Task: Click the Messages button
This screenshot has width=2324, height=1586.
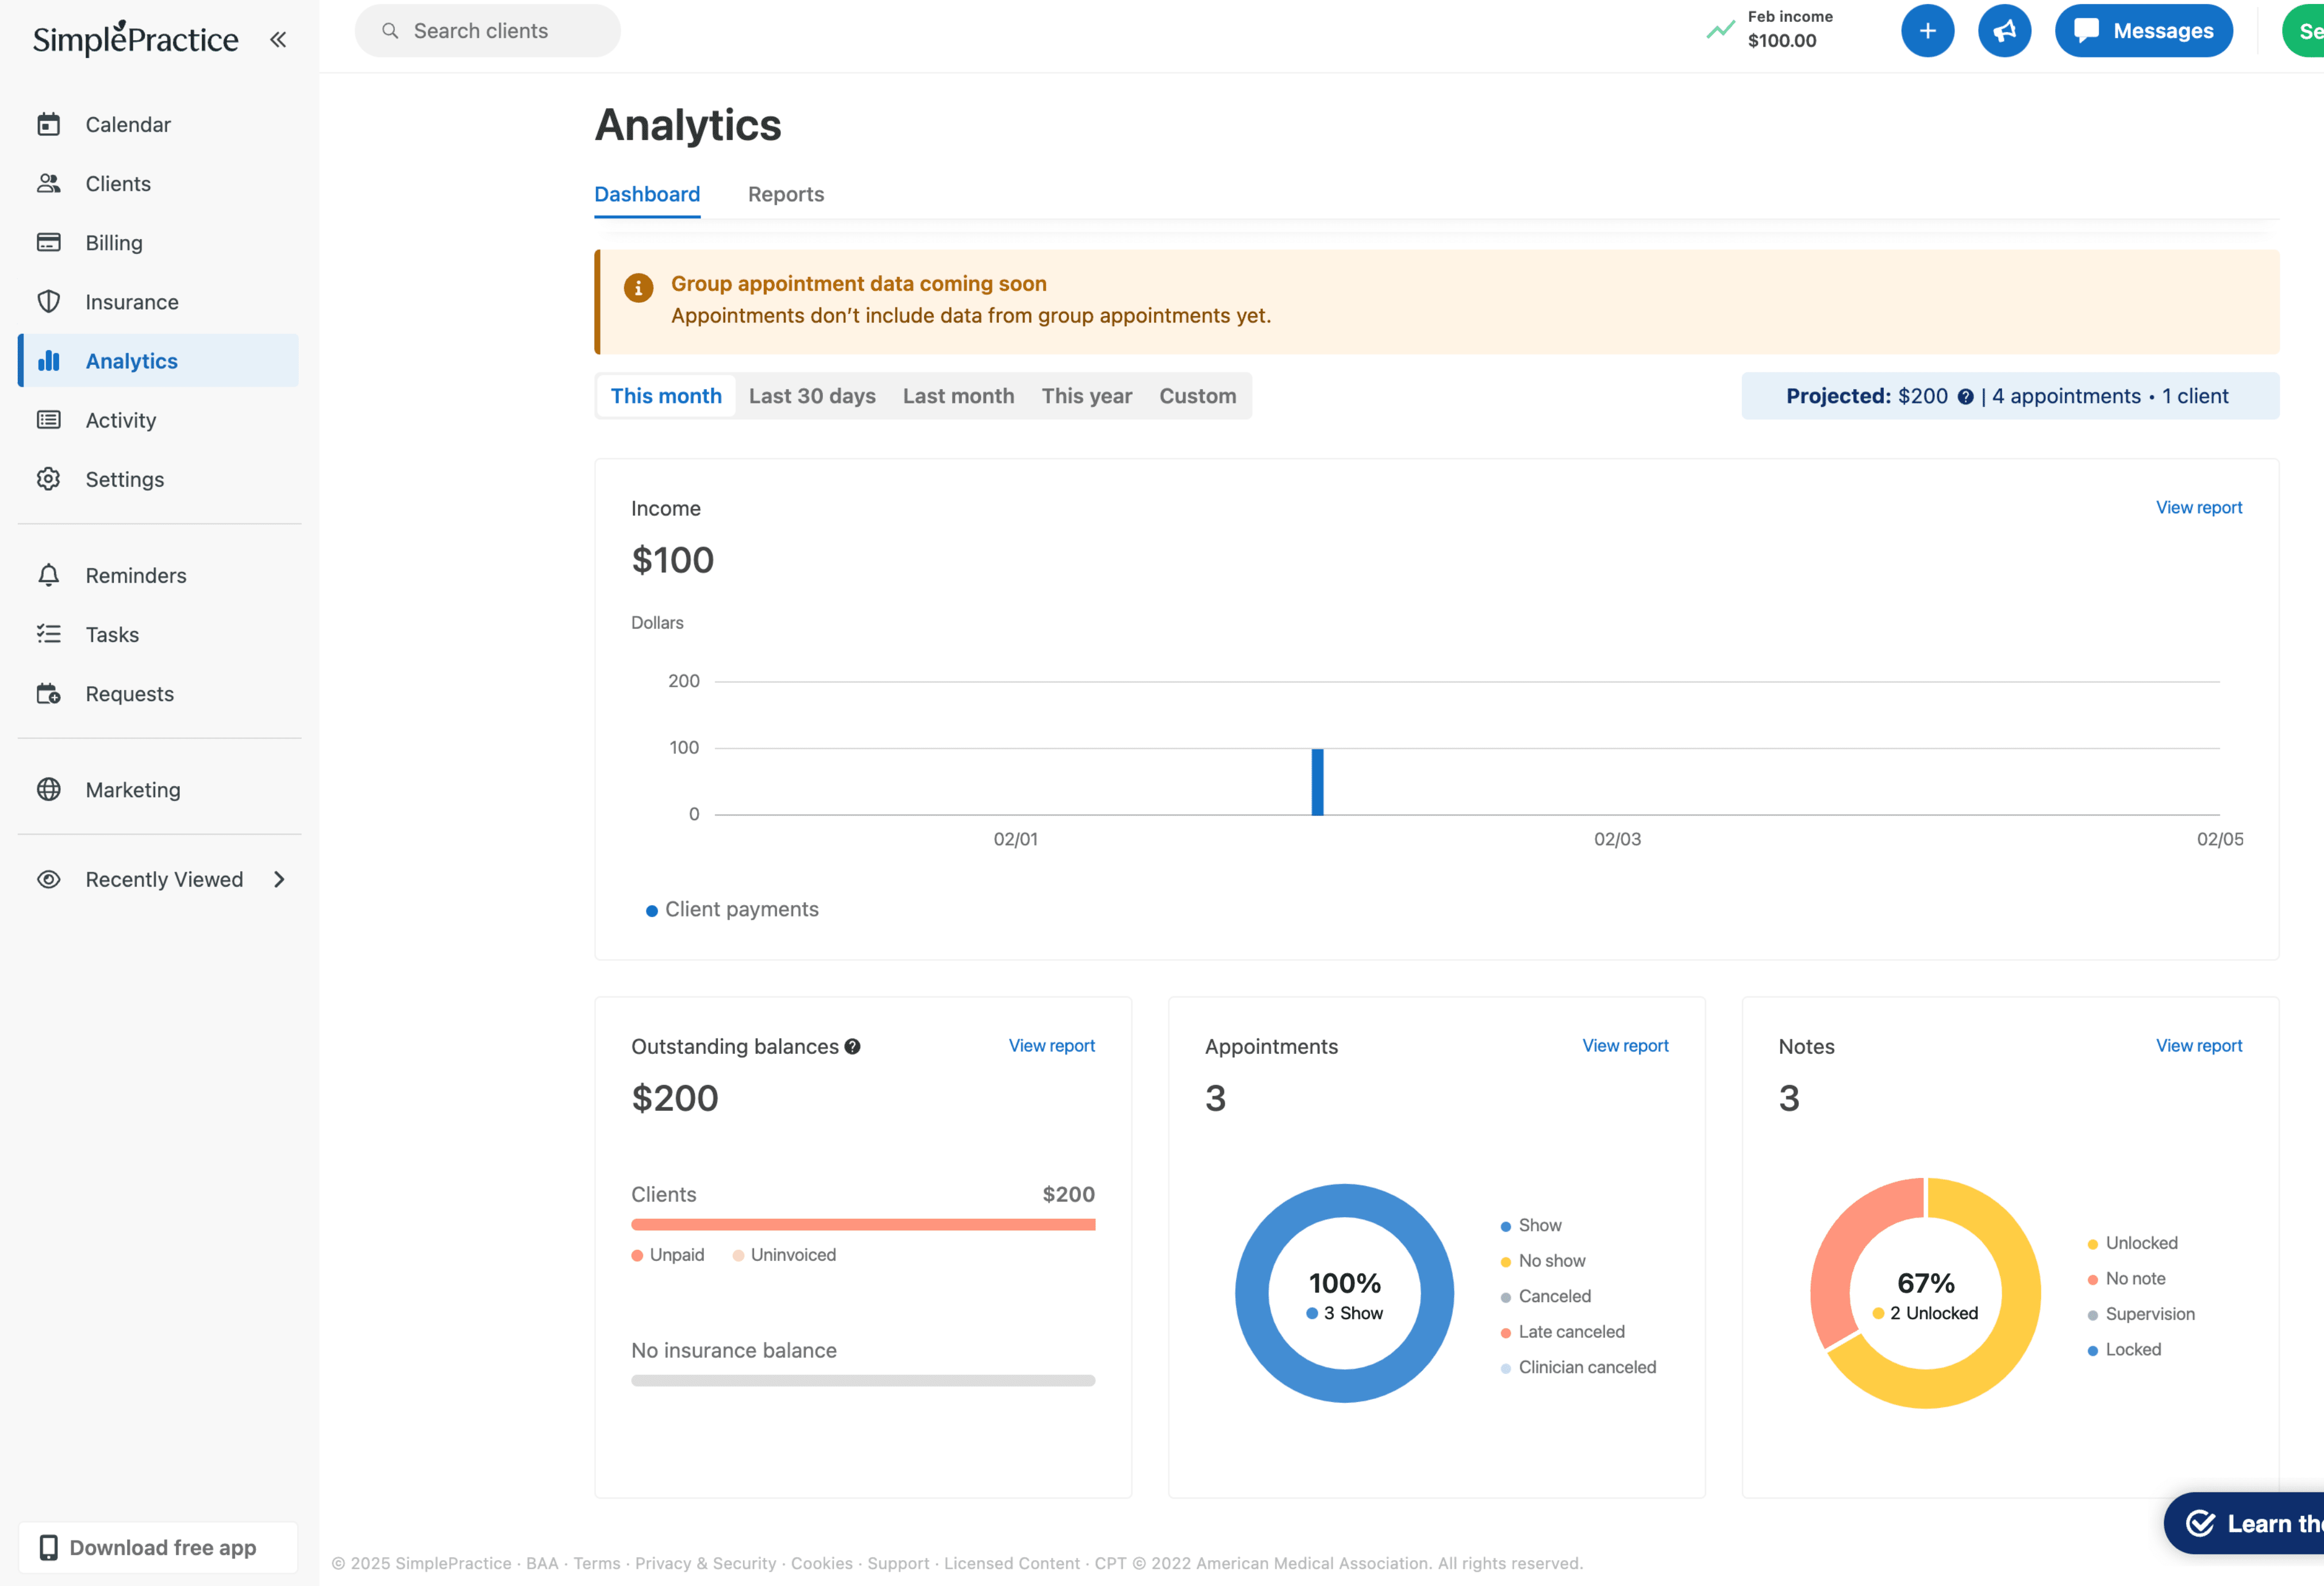Action: pos(2143,31)
